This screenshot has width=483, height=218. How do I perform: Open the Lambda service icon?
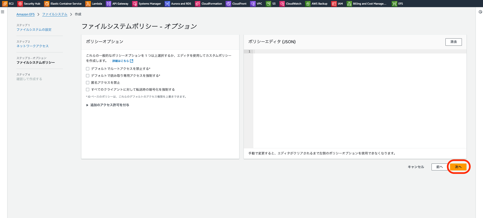[x=88, y=4]
